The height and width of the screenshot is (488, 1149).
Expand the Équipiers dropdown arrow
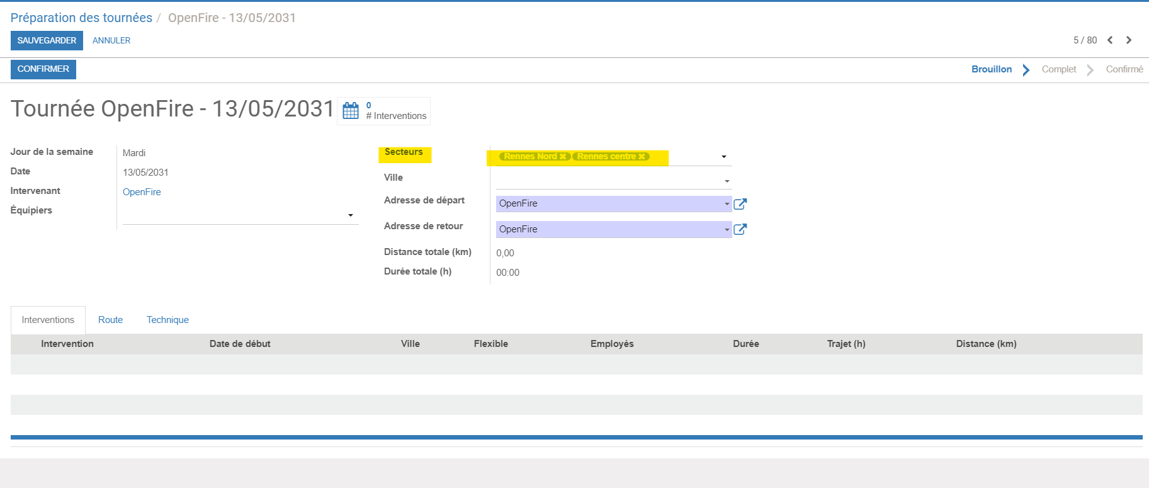[351, 215]
